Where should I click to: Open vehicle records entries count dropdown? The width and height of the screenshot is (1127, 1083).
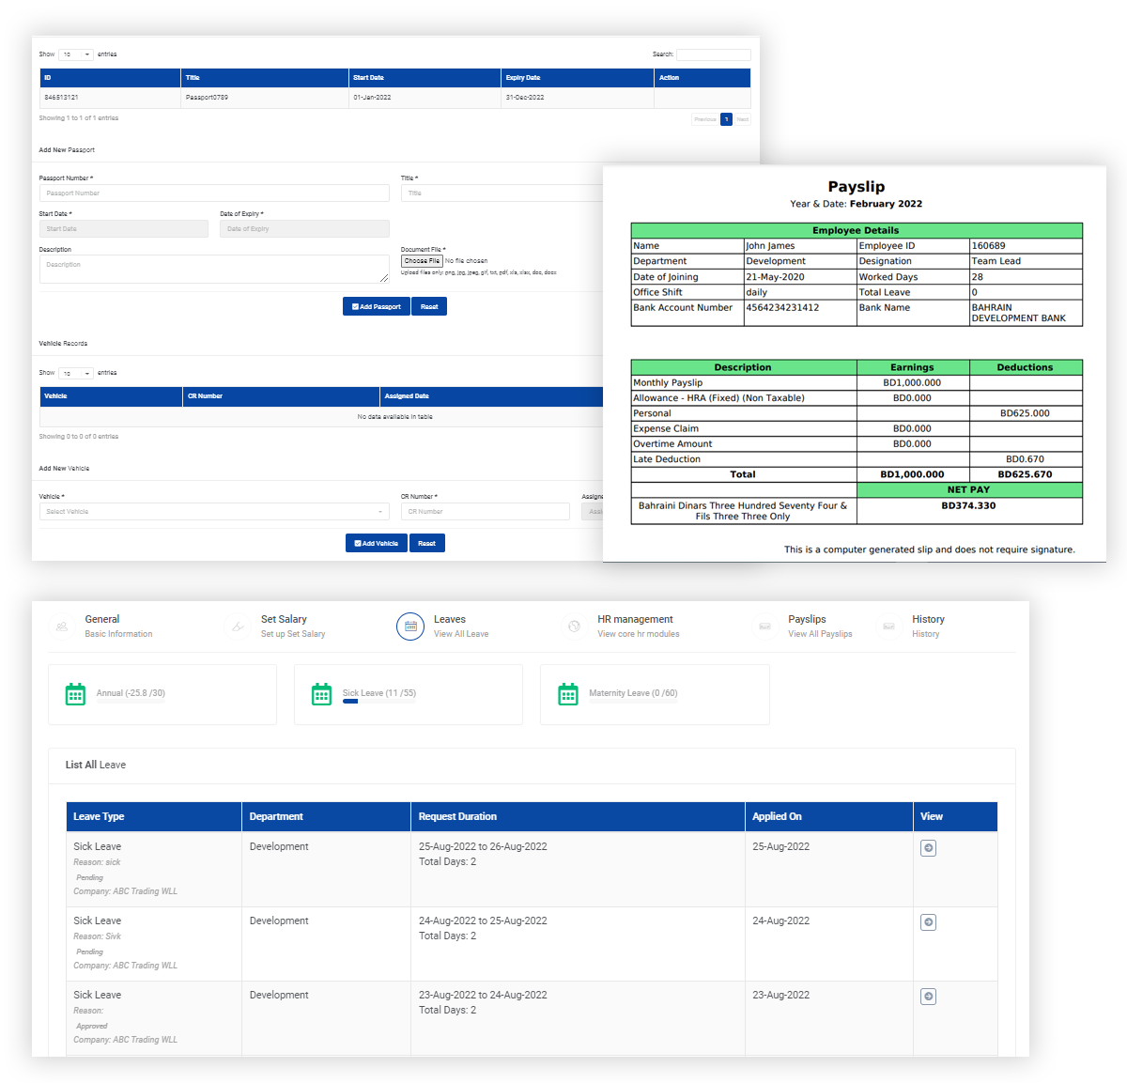click(x=76, y=373)
